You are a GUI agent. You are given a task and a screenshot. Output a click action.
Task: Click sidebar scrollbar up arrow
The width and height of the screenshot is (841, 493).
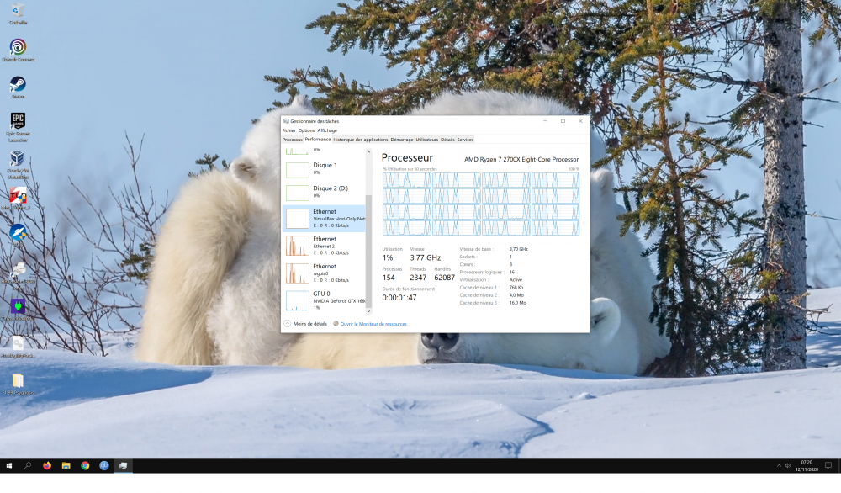pos(368,152)
